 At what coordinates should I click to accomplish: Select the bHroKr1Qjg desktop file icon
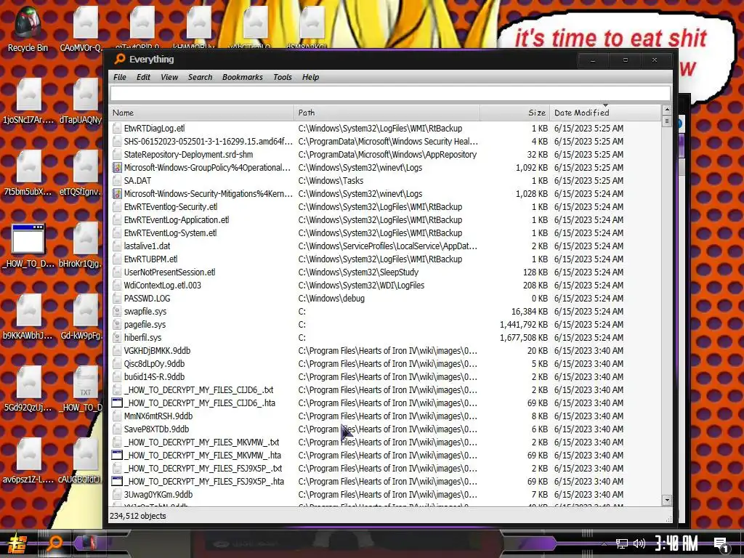[81, 246]
